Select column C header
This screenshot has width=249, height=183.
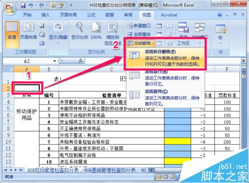pos(112,69)
